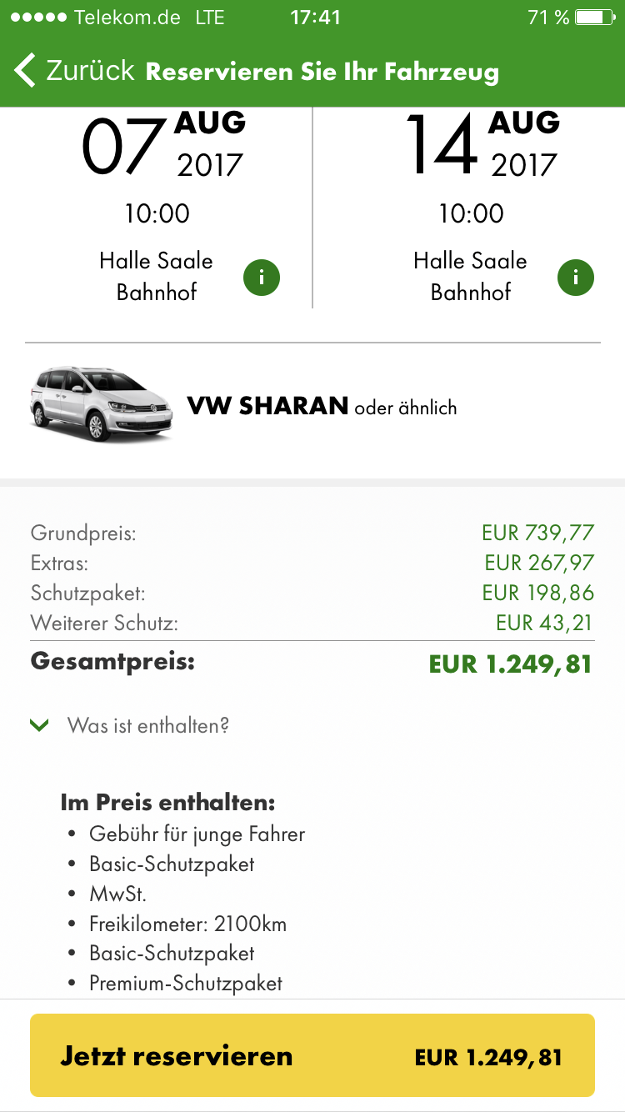Select the pickup date 07 Aug 2017
Image resolution: width=625 pixels, height=1112 pixels.
point(162,146)
